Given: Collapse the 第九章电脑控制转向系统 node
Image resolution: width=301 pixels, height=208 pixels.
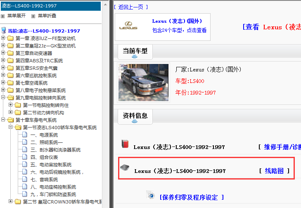Looking at the screenshot, I should [3, 97].
